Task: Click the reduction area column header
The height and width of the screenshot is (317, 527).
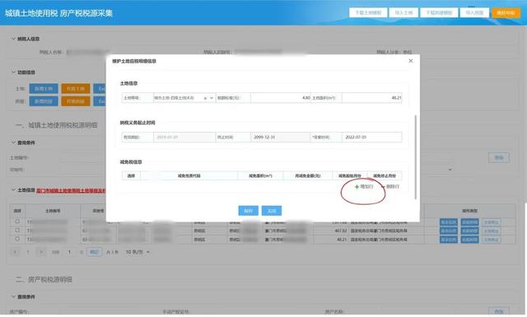Action: click(x=260, y=176)
